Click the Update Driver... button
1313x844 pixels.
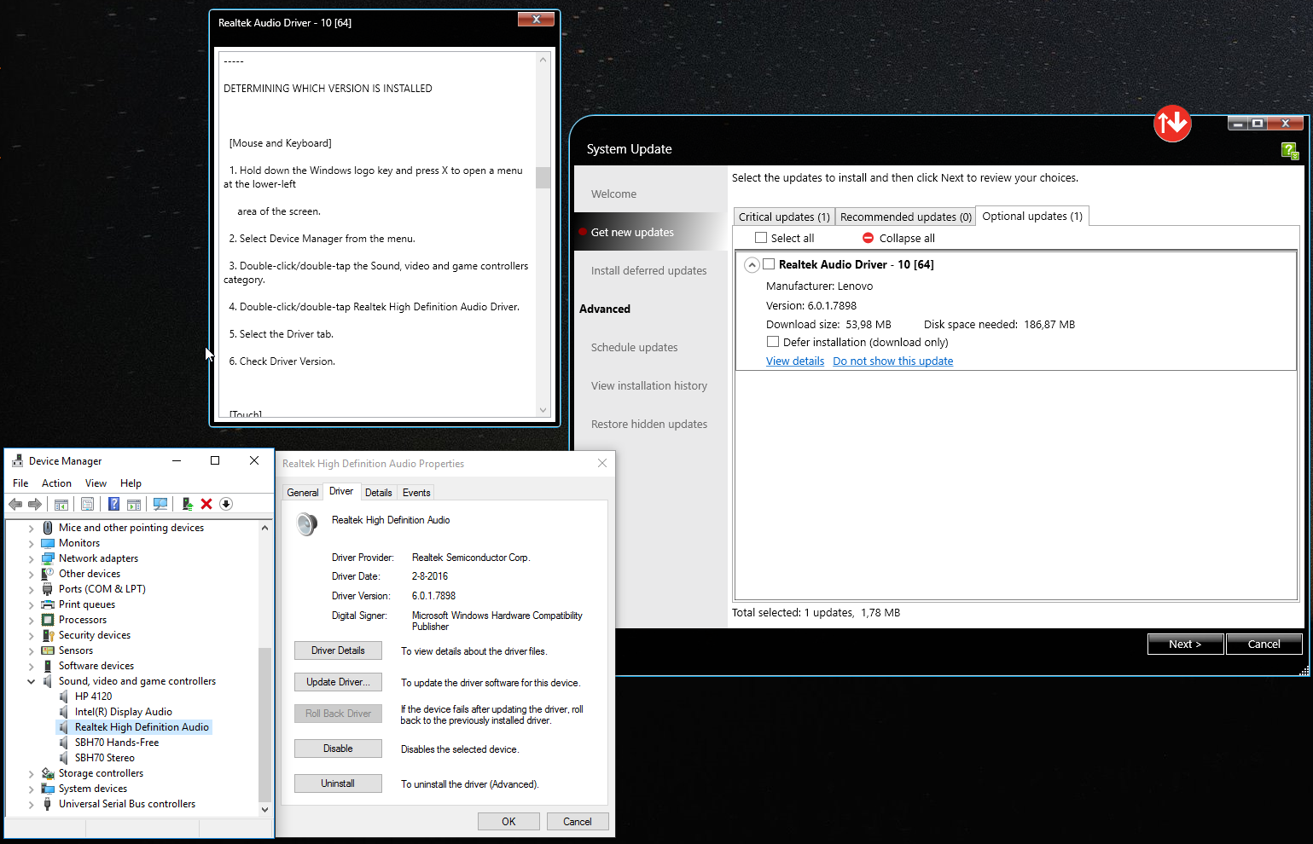(338, 682)
